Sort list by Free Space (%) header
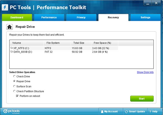Viewport: 163px width, 115px height. click(x=102, y=43)
